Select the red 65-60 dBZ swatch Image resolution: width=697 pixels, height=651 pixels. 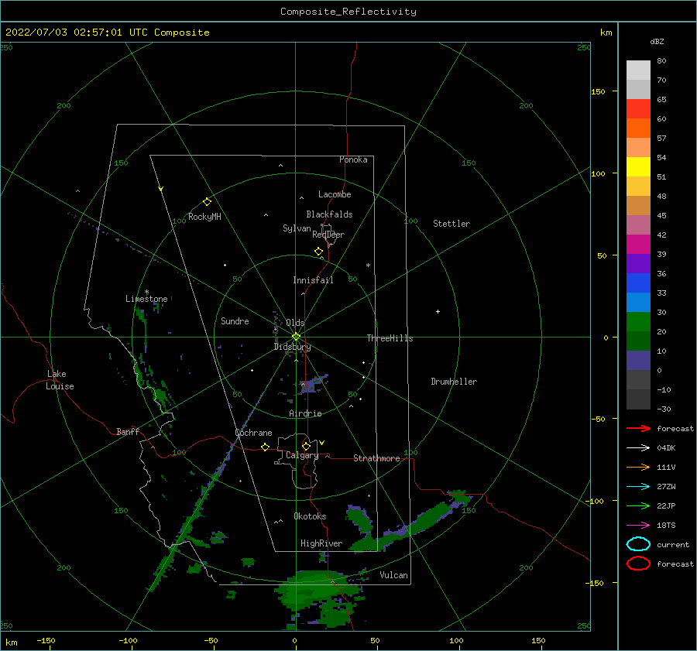[x=638, y=109]
